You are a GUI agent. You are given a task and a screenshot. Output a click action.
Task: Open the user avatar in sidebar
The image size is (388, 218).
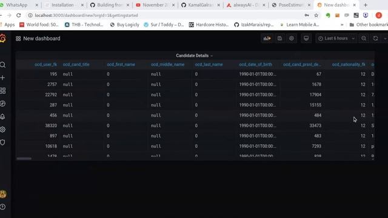[x=3, y=194]
